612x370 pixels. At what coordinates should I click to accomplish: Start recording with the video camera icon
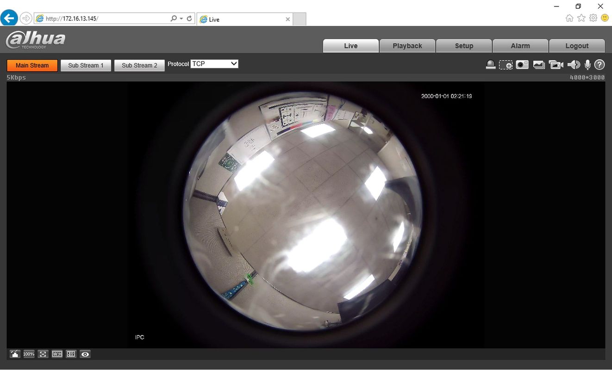point(556,65)
